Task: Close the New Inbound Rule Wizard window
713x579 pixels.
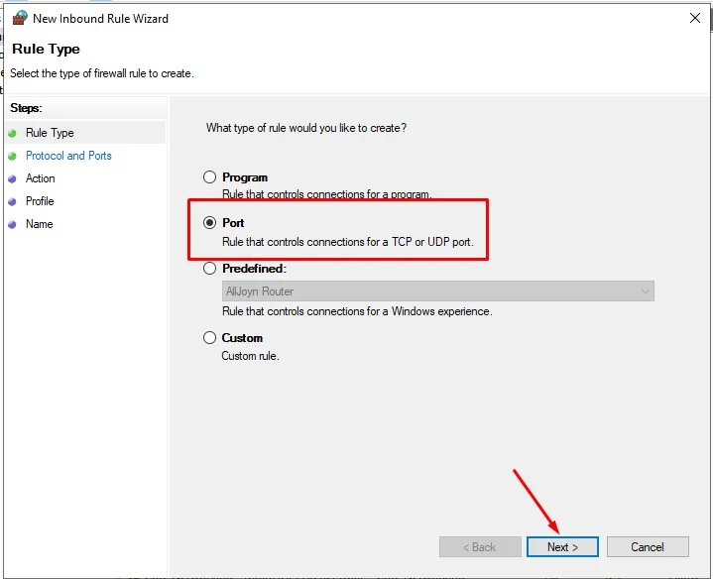Action: click(695, 18)
